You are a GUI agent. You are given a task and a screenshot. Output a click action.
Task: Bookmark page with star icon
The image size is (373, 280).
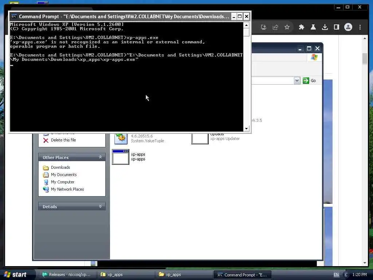tap(287, 27)
